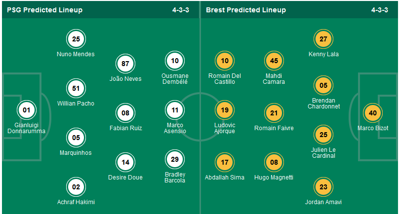Click Mahdi Camara's number 45 badge
Image resolution: width=399 pixels, height=214 pixels.
pos(274,61)
